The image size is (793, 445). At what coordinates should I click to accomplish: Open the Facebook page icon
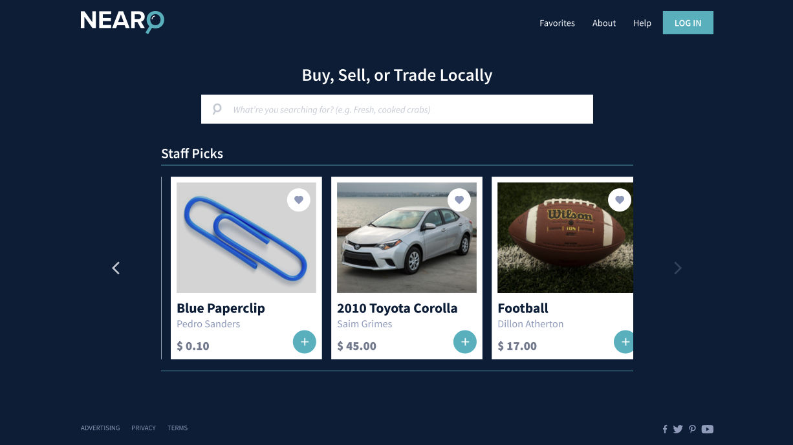click(665, 429)
